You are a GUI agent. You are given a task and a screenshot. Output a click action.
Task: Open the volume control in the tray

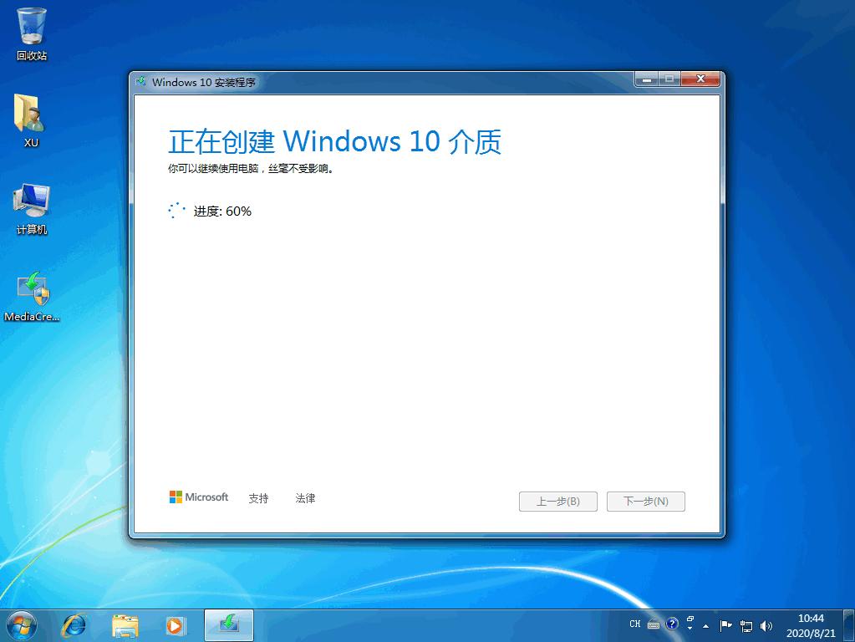(766, 625)
